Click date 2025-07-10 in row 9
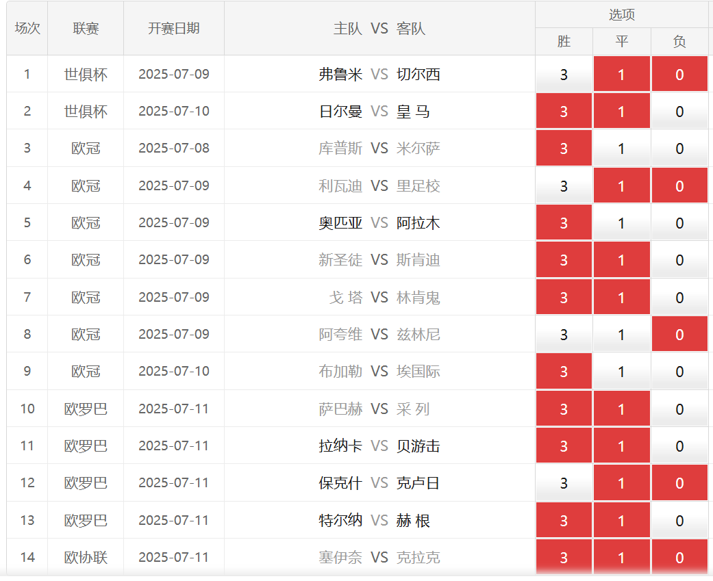Viewport: 713px width, 581px height. click(x=174, y=371)
